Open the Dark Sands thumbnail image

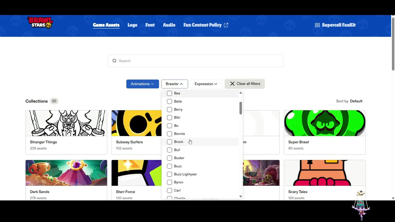coord(66,173)
